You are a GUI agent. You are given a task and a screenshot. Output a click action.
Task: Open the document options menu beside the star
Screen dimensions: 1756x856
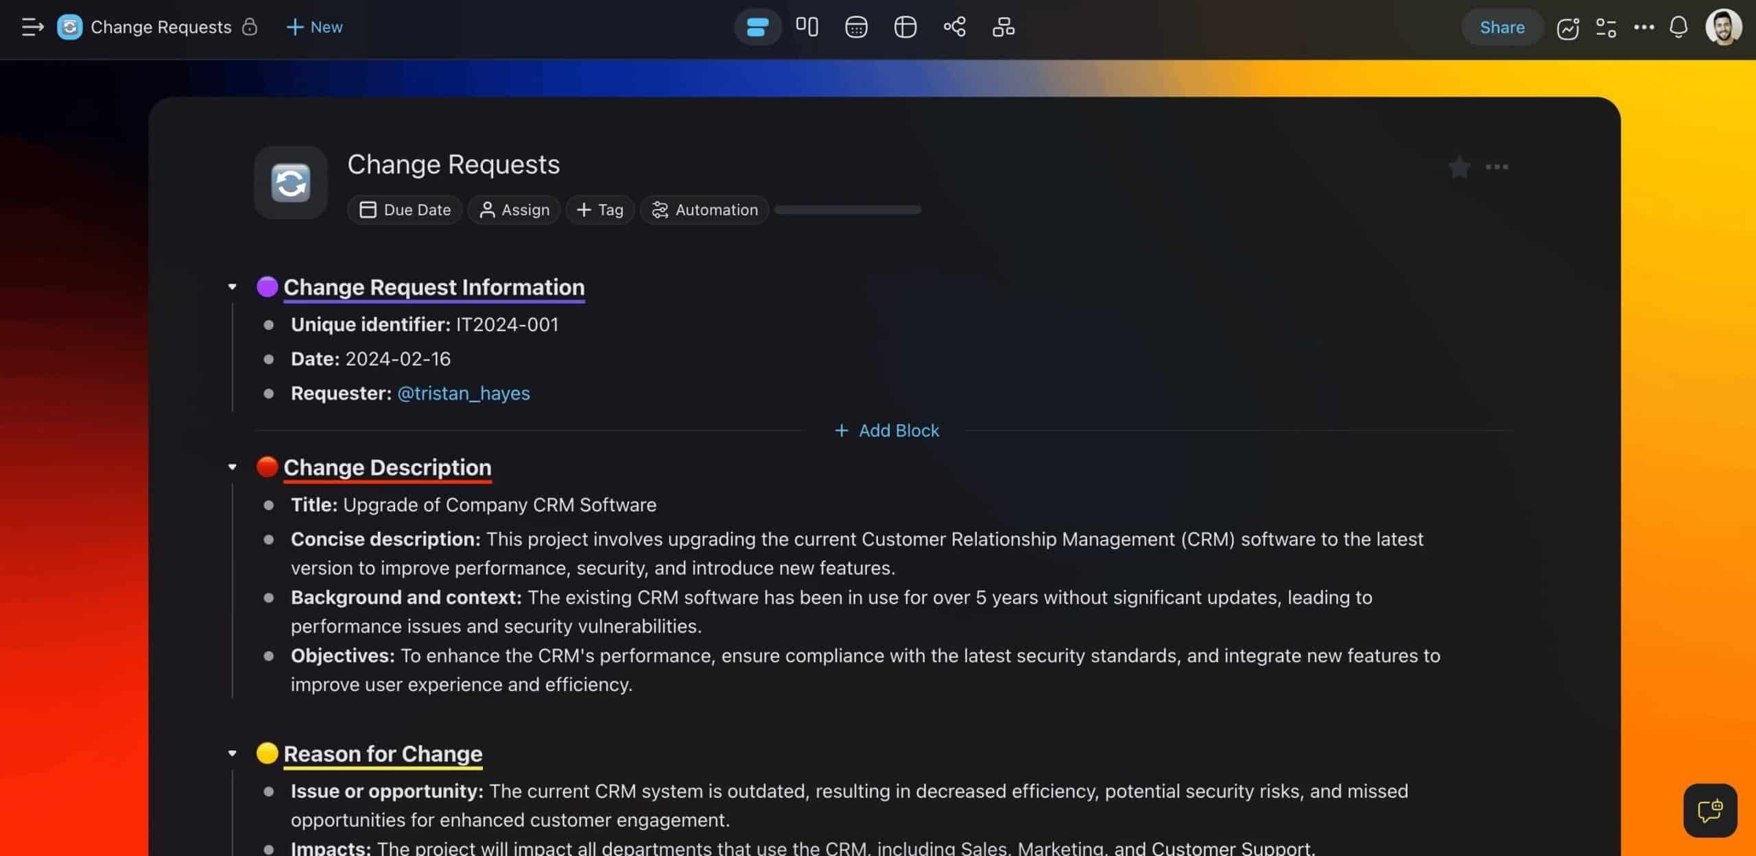point(1497,167)
